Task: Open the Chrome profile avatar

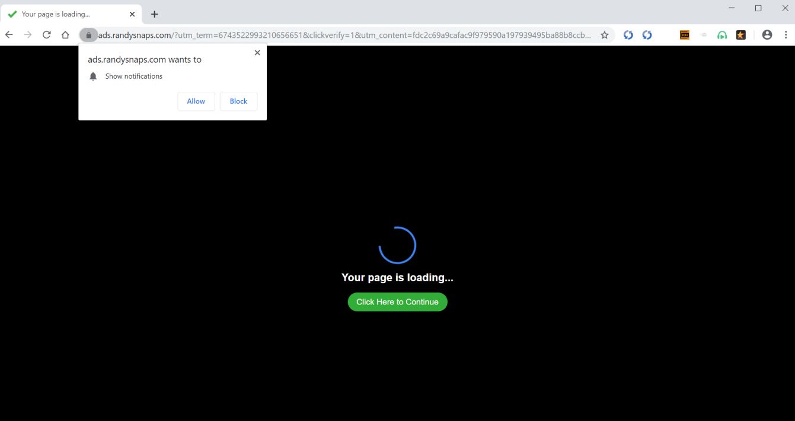Action: tap(767, 35)
